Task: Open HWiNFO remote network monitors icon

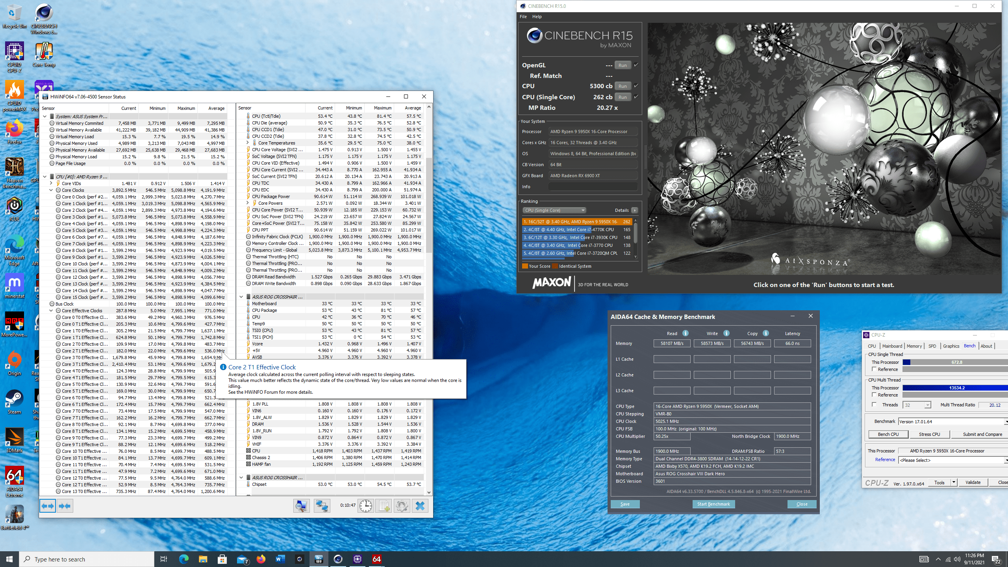Action: [x=322, y=506]
